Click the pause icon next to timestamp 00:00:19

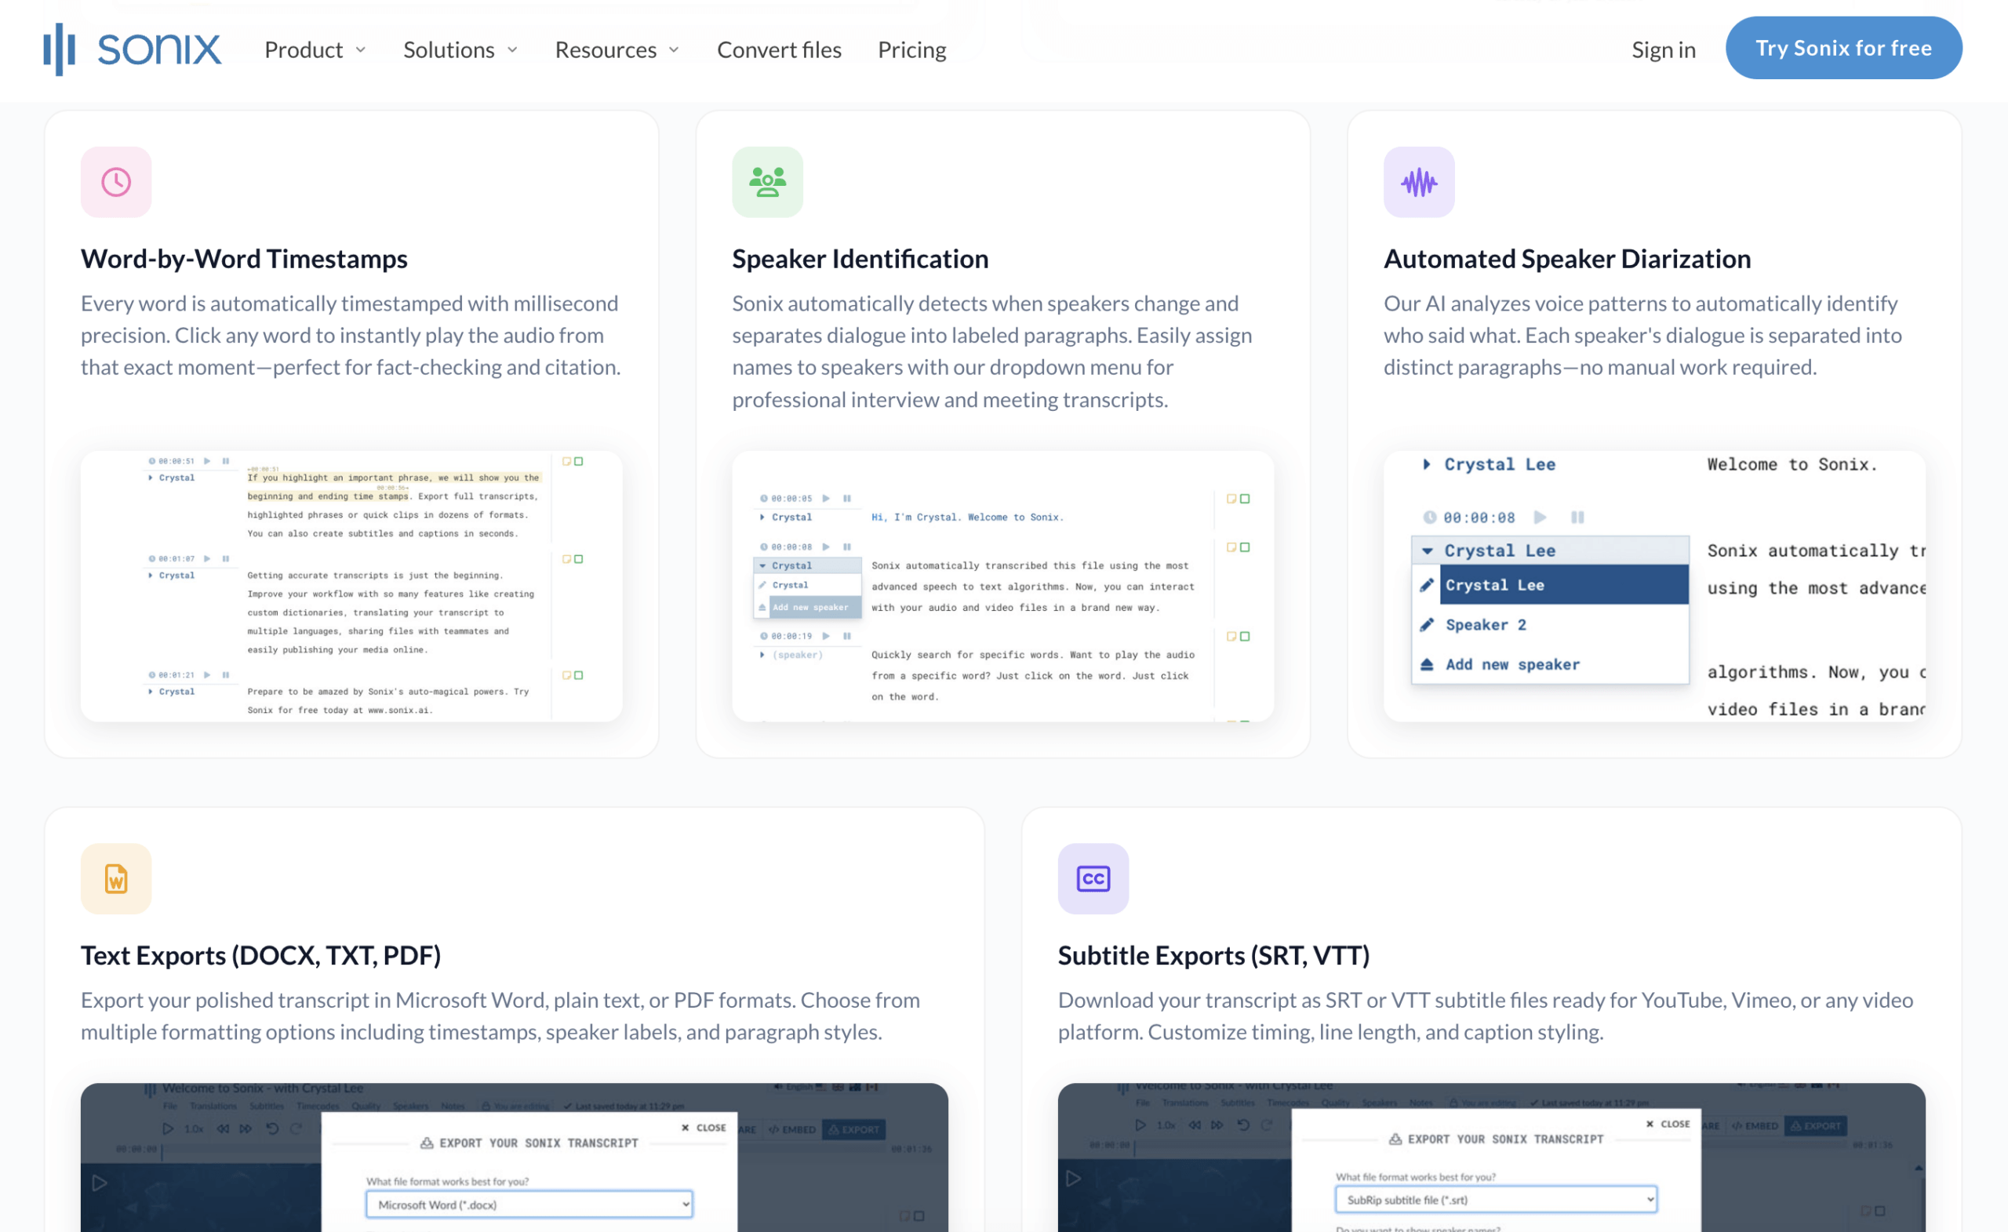coord(846,636)
